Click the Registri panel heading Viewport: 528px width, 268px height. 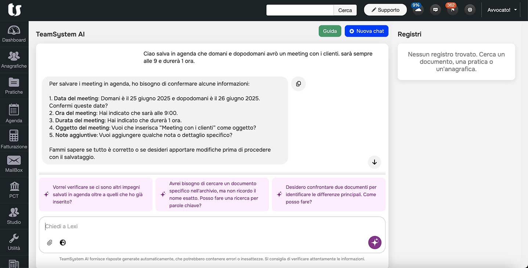(x=409, y=34)
